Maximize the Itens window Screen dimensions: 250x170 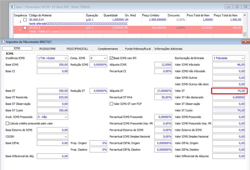coord(237,7)
